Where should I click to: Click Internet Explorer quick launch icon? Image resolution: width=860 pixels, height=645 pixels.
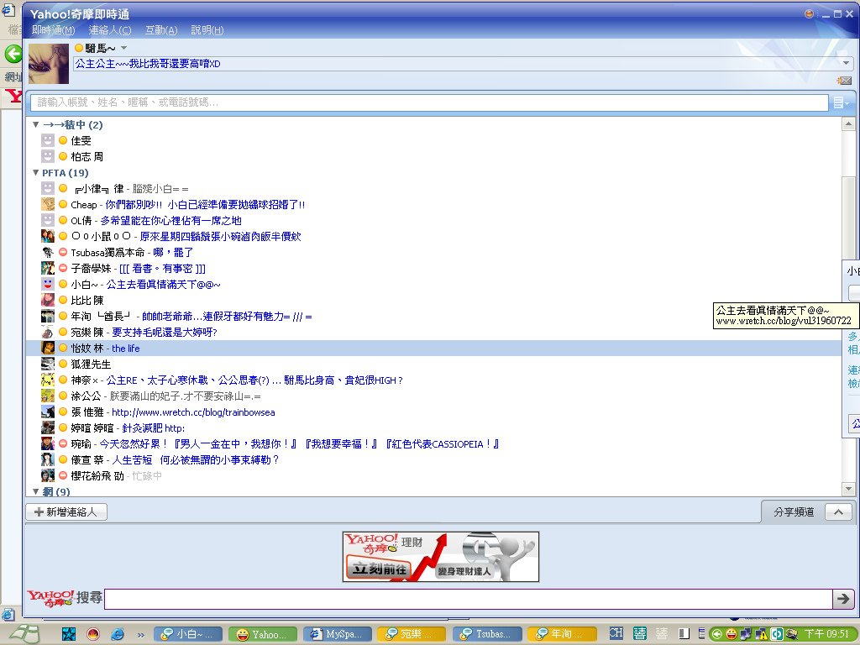pyautogui.click(x=118, y=635)
